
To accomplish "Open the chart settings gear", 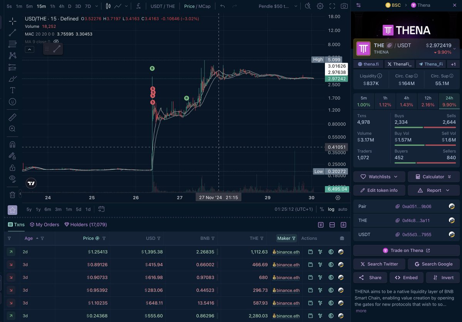I will (320, 6).
